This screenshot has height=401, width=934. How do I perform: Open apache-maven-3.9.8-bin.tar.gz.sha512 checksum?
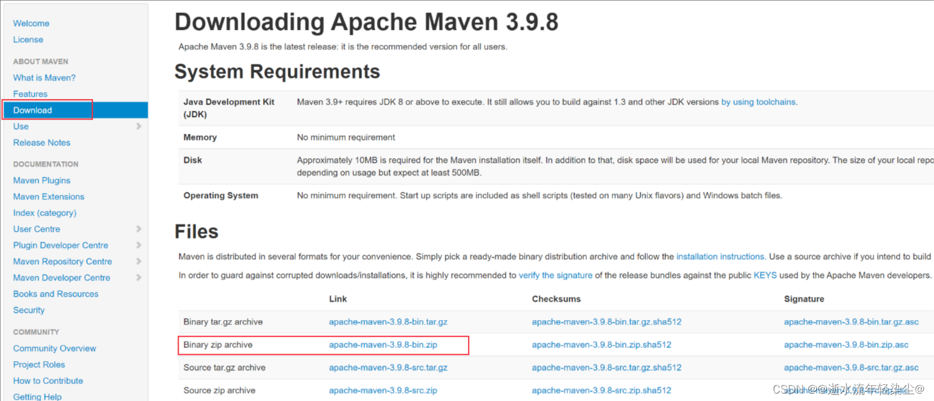tap(607, 322)
